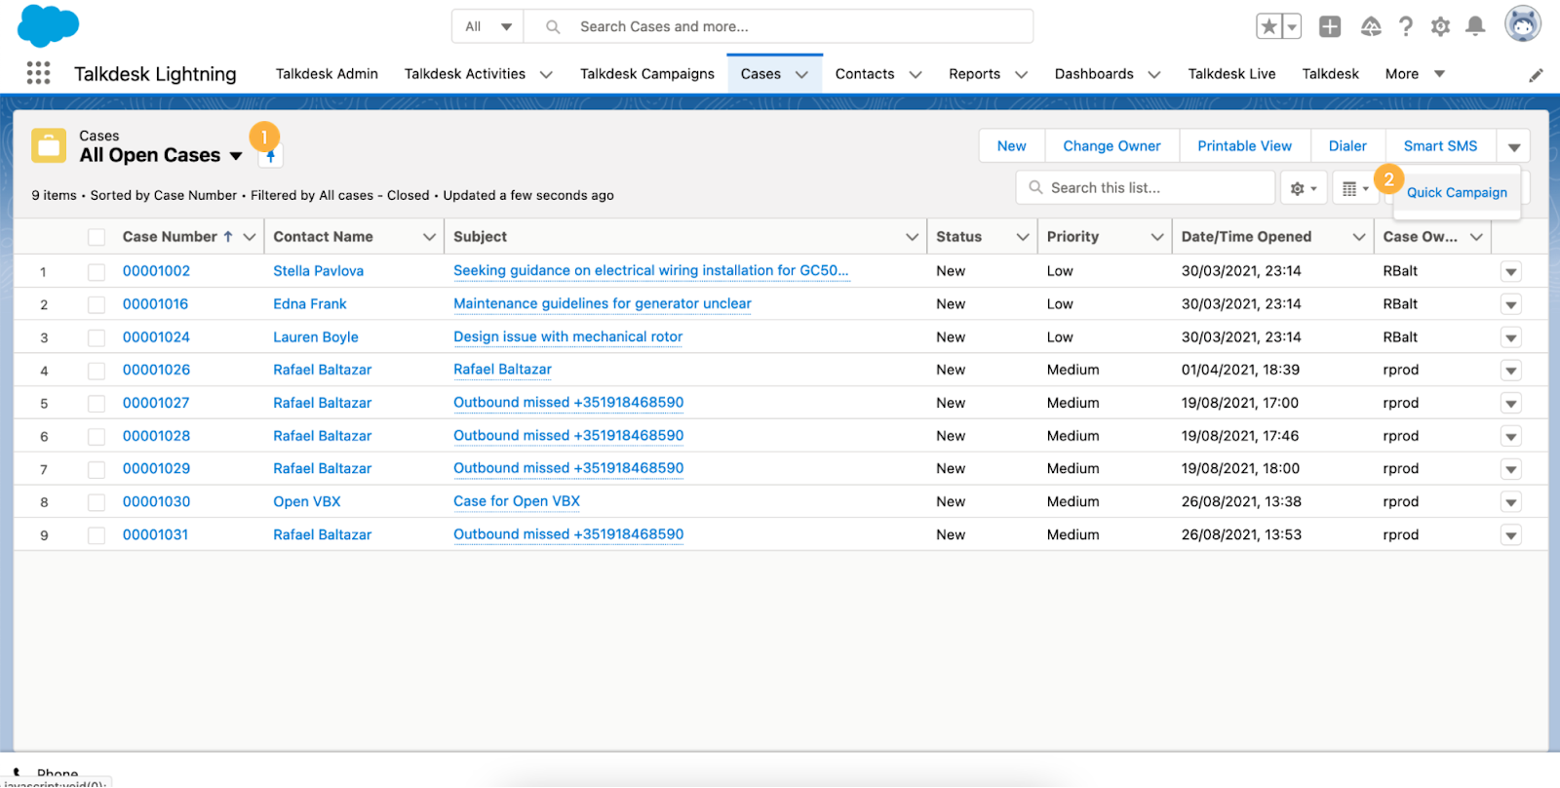Select checkbox for case 00001031
The width and height of the screenshot is (1560, 788).
tap(97, 535)
